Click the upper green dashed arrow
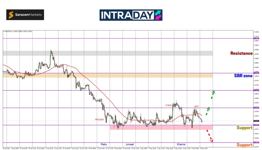Image resolution: width=262 pixels, height=150 pixels. pos(212,95)
